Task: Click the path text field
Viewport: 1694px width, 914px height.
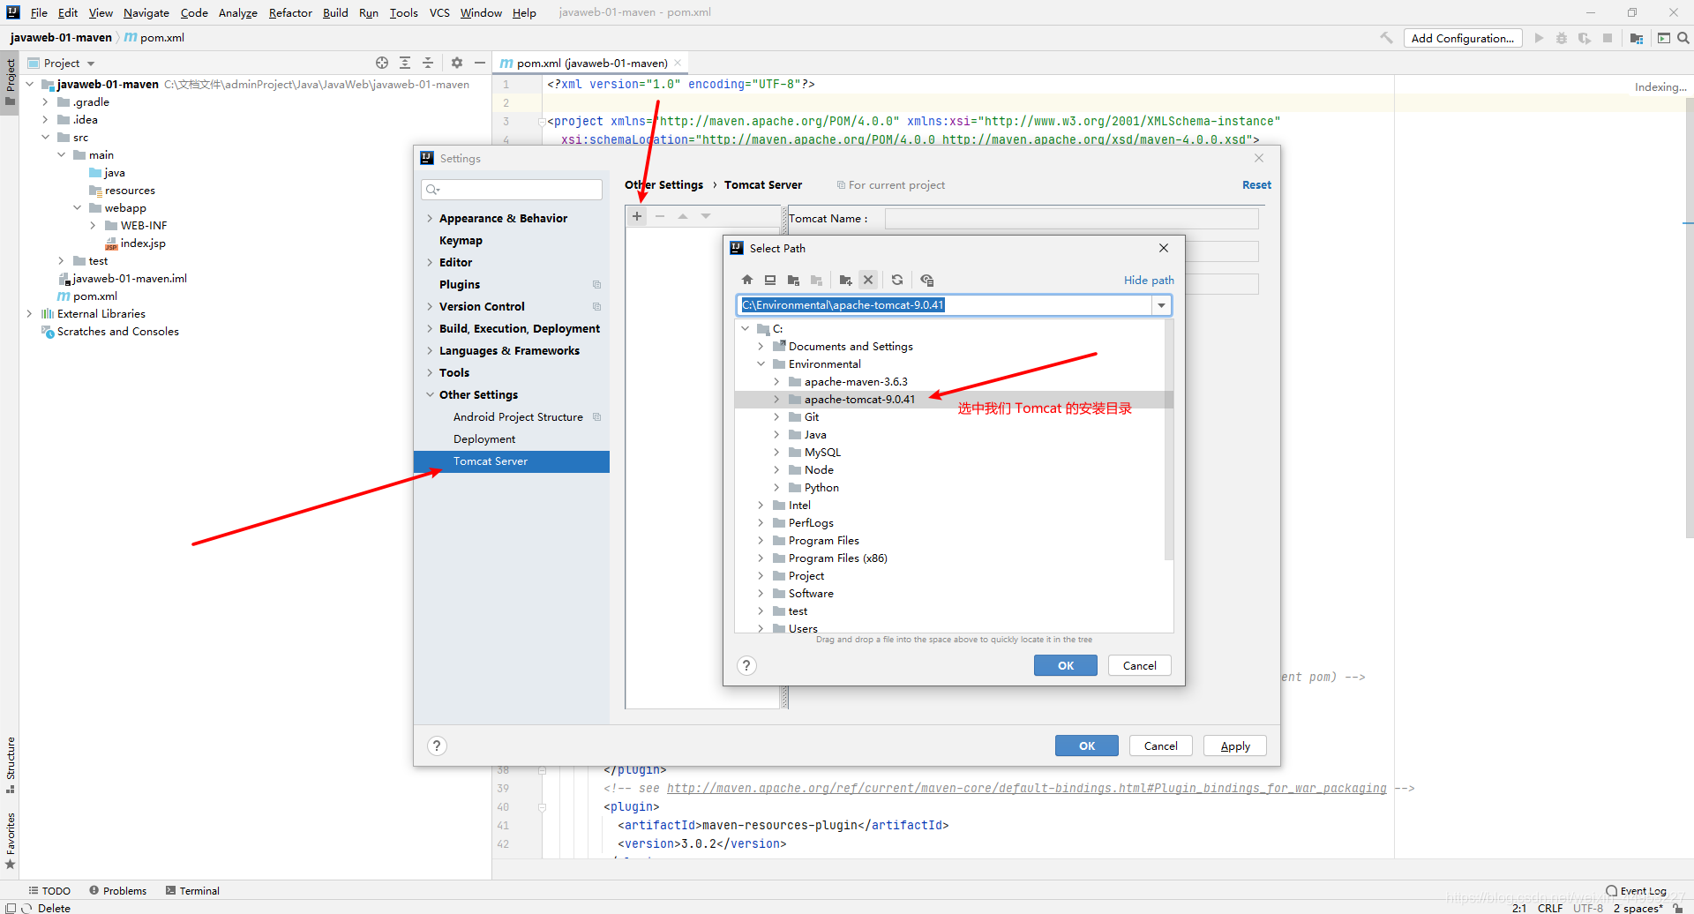Action: [x=945, y=305]
